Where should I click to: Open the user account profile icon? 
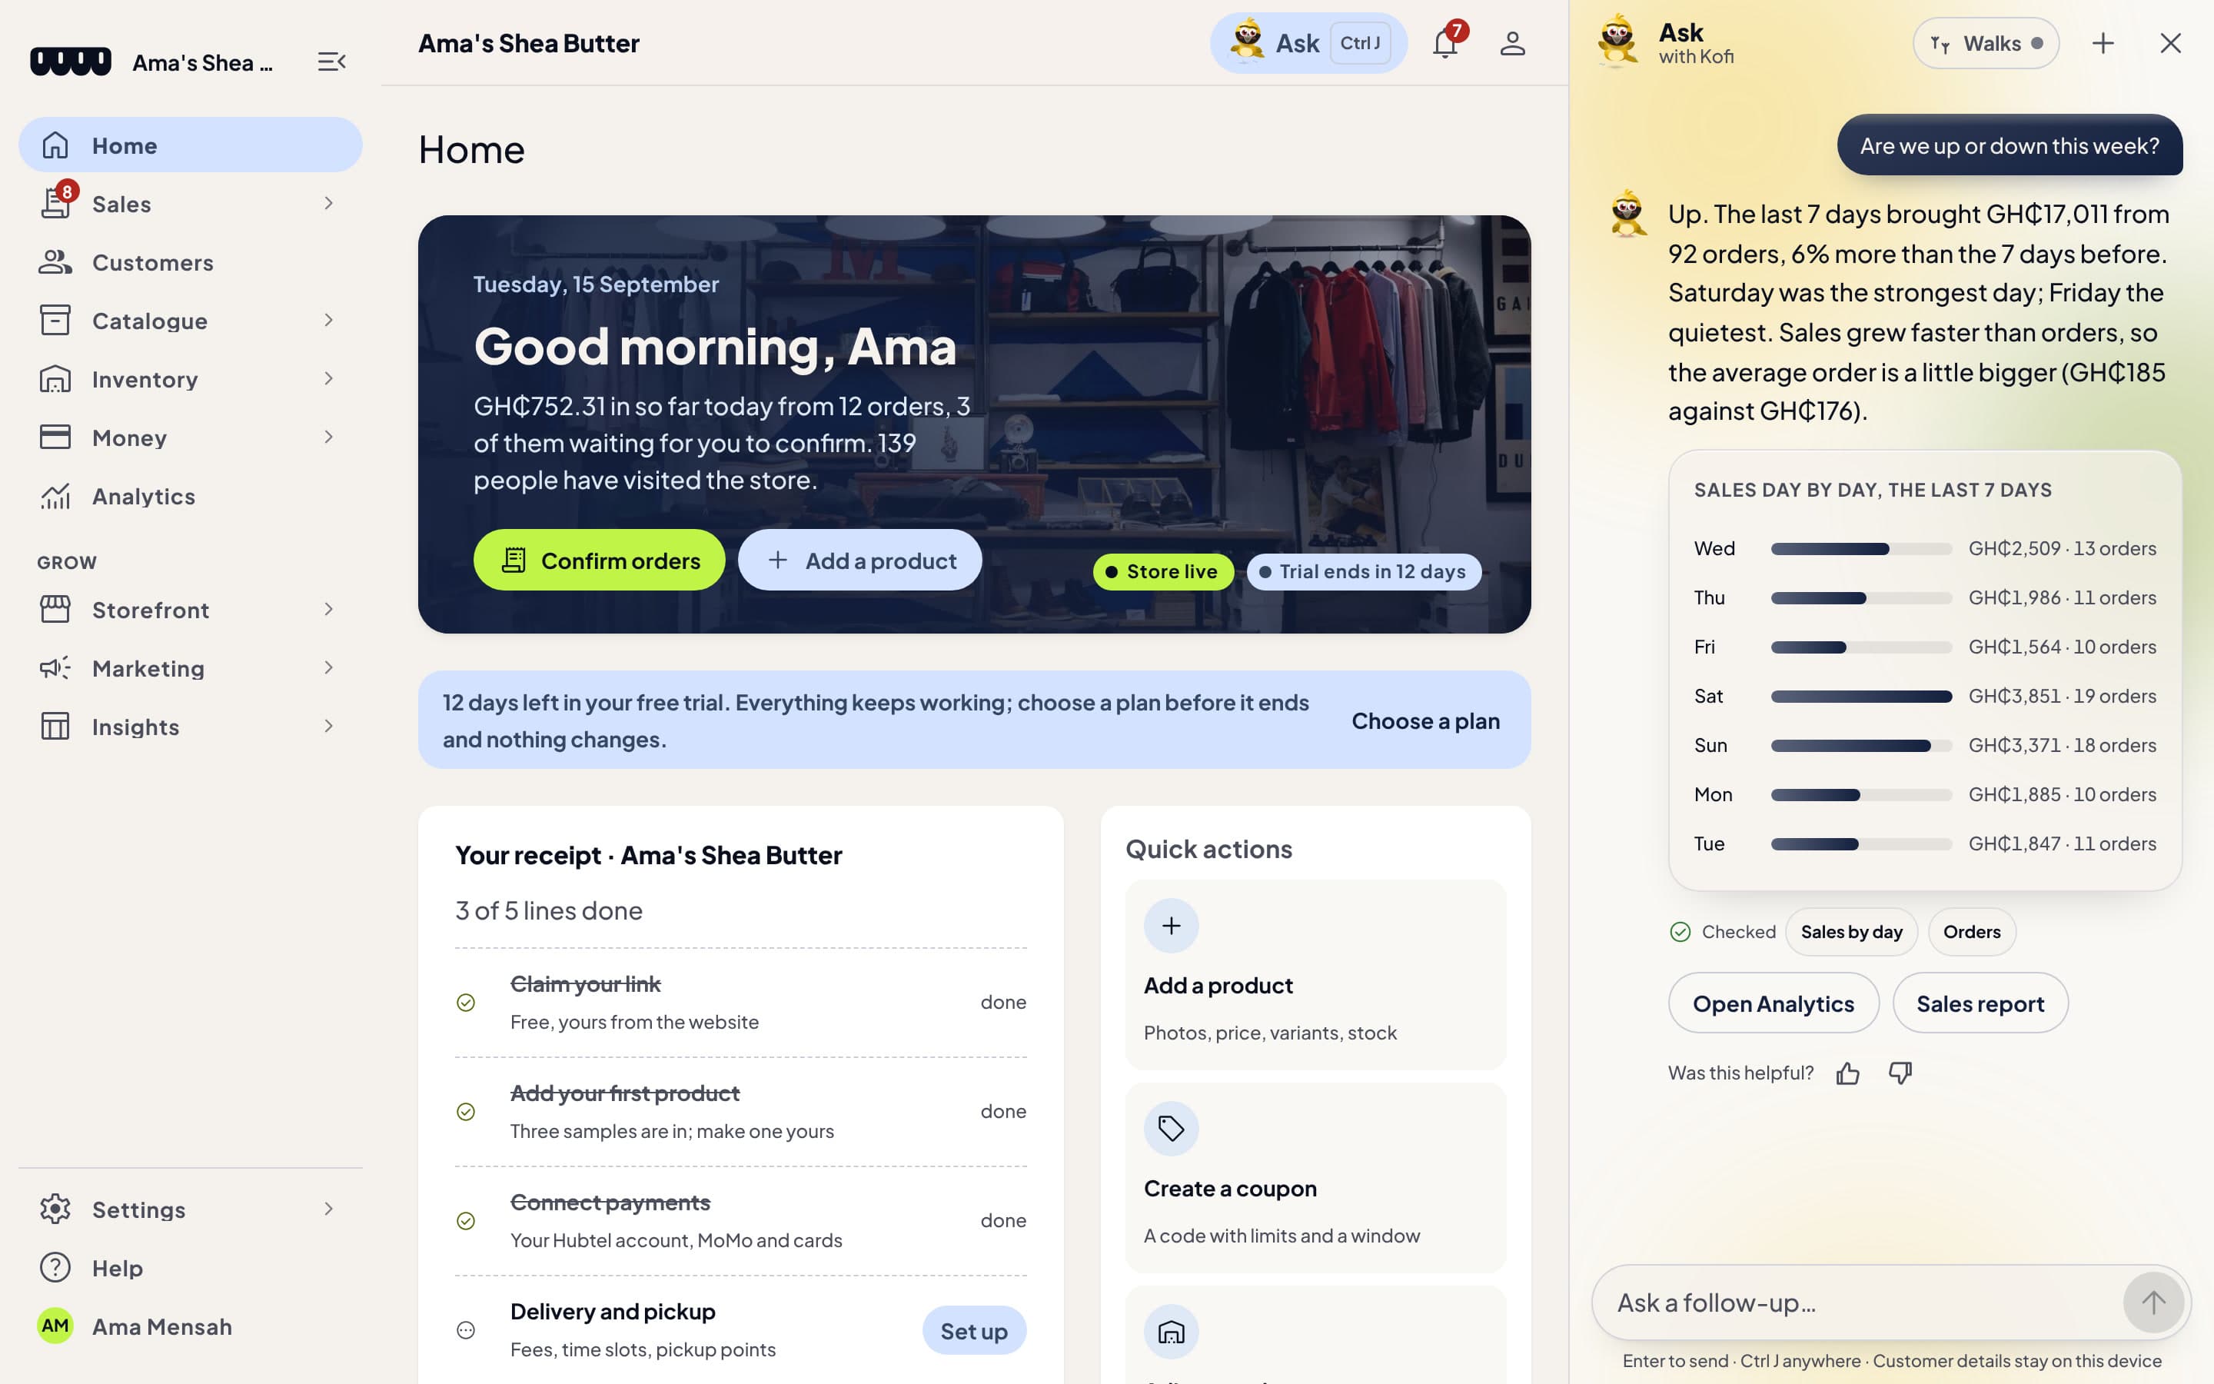pyautogui.click(x=1512, y=43)
